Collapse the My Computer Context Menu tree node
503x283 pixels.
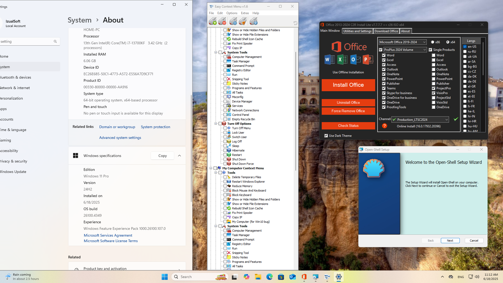211,168
